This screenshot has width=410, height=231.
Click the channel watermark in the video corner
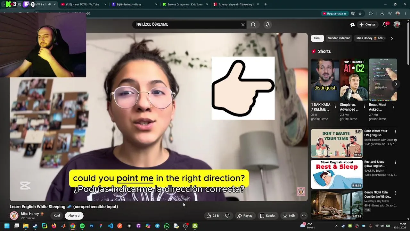point(301,192)
